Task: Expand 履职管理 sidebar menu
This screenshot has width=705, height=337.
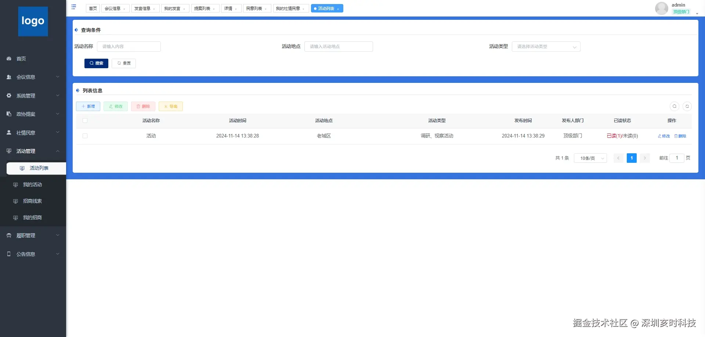Action: pos(33,235)
